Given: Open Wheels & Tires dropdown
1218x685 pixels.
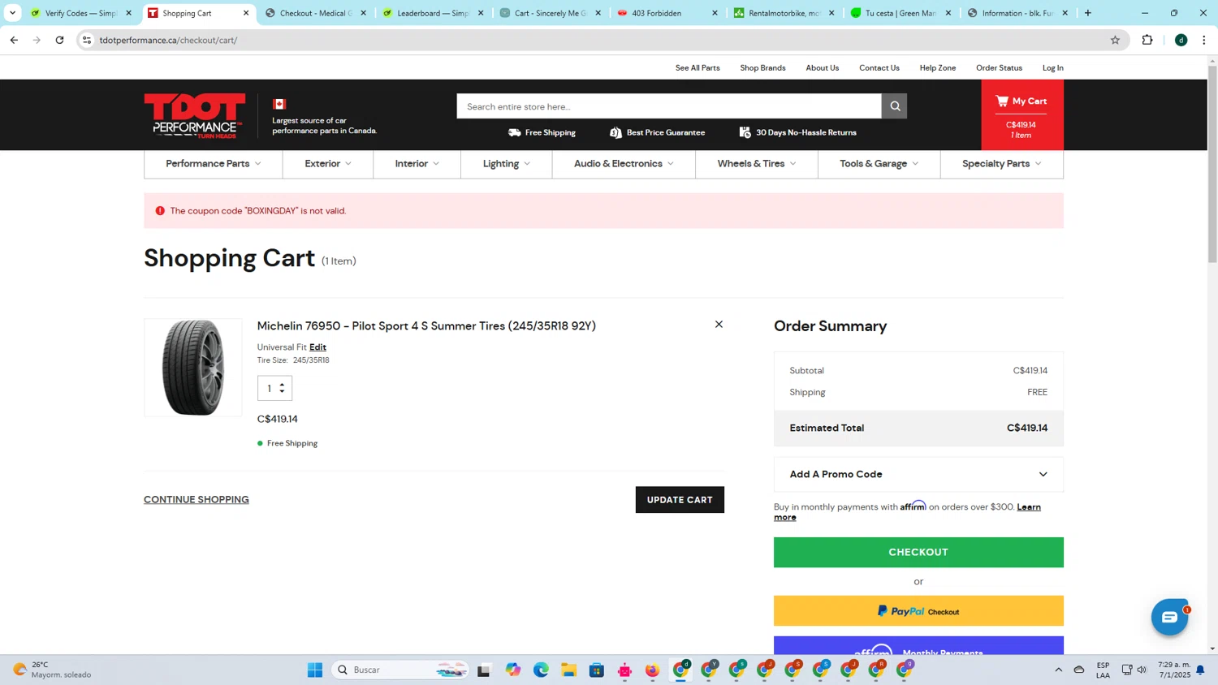Looking at the screenshot, I should click(x=757, y=164).
